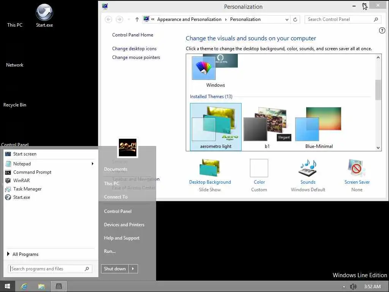The image size is (389, 292).
Task: Click the Search Control Panel field
Action: coord(343,19)
